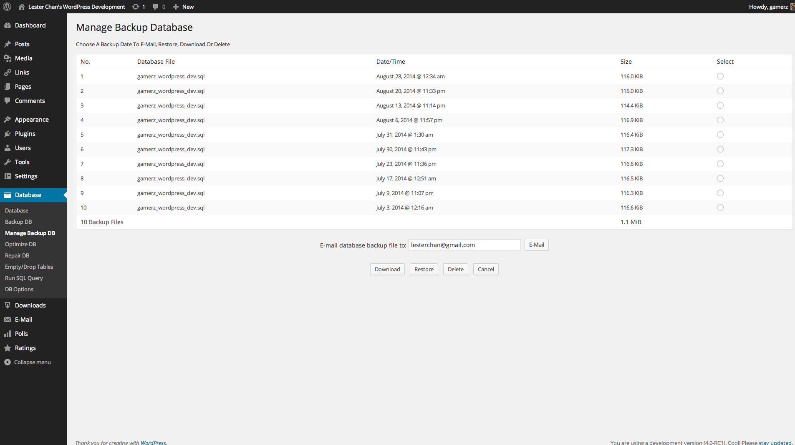Click the Plugins plug icon
This screenshot has width=795, height=445.
tap(8, 134)
